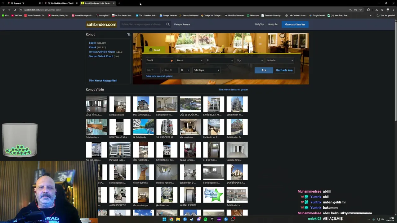Click the blue Ara search button
The width and height of the screenshot is (397, 223).
pyautogui.click(x=264, y=70)
